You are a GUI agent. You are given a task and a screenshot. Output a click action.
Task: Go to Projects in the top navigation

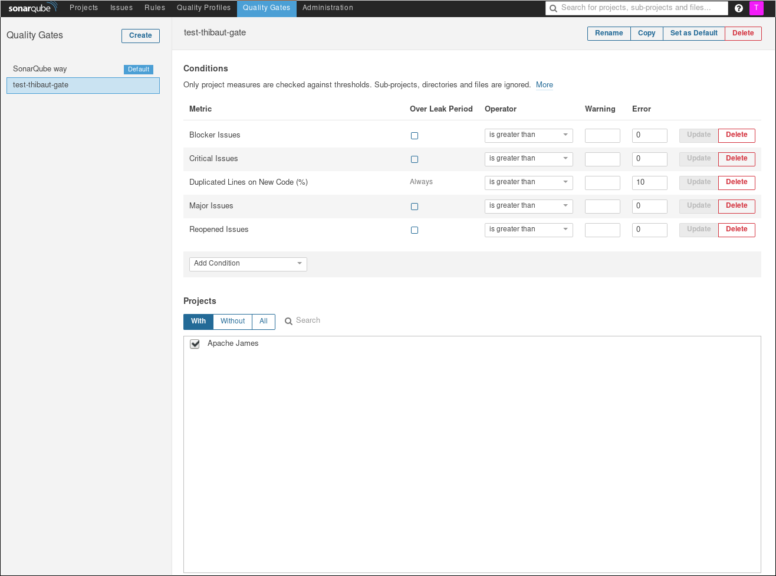(x=84, y=8)
